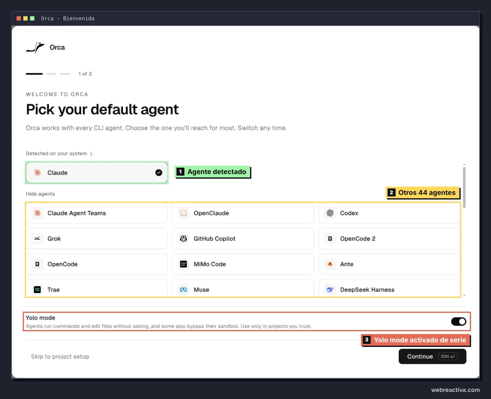Image resolution: width=491 pixels, height=399 pixels.
Task: Click the OpenCode square icon
Action: pos(37,264)
